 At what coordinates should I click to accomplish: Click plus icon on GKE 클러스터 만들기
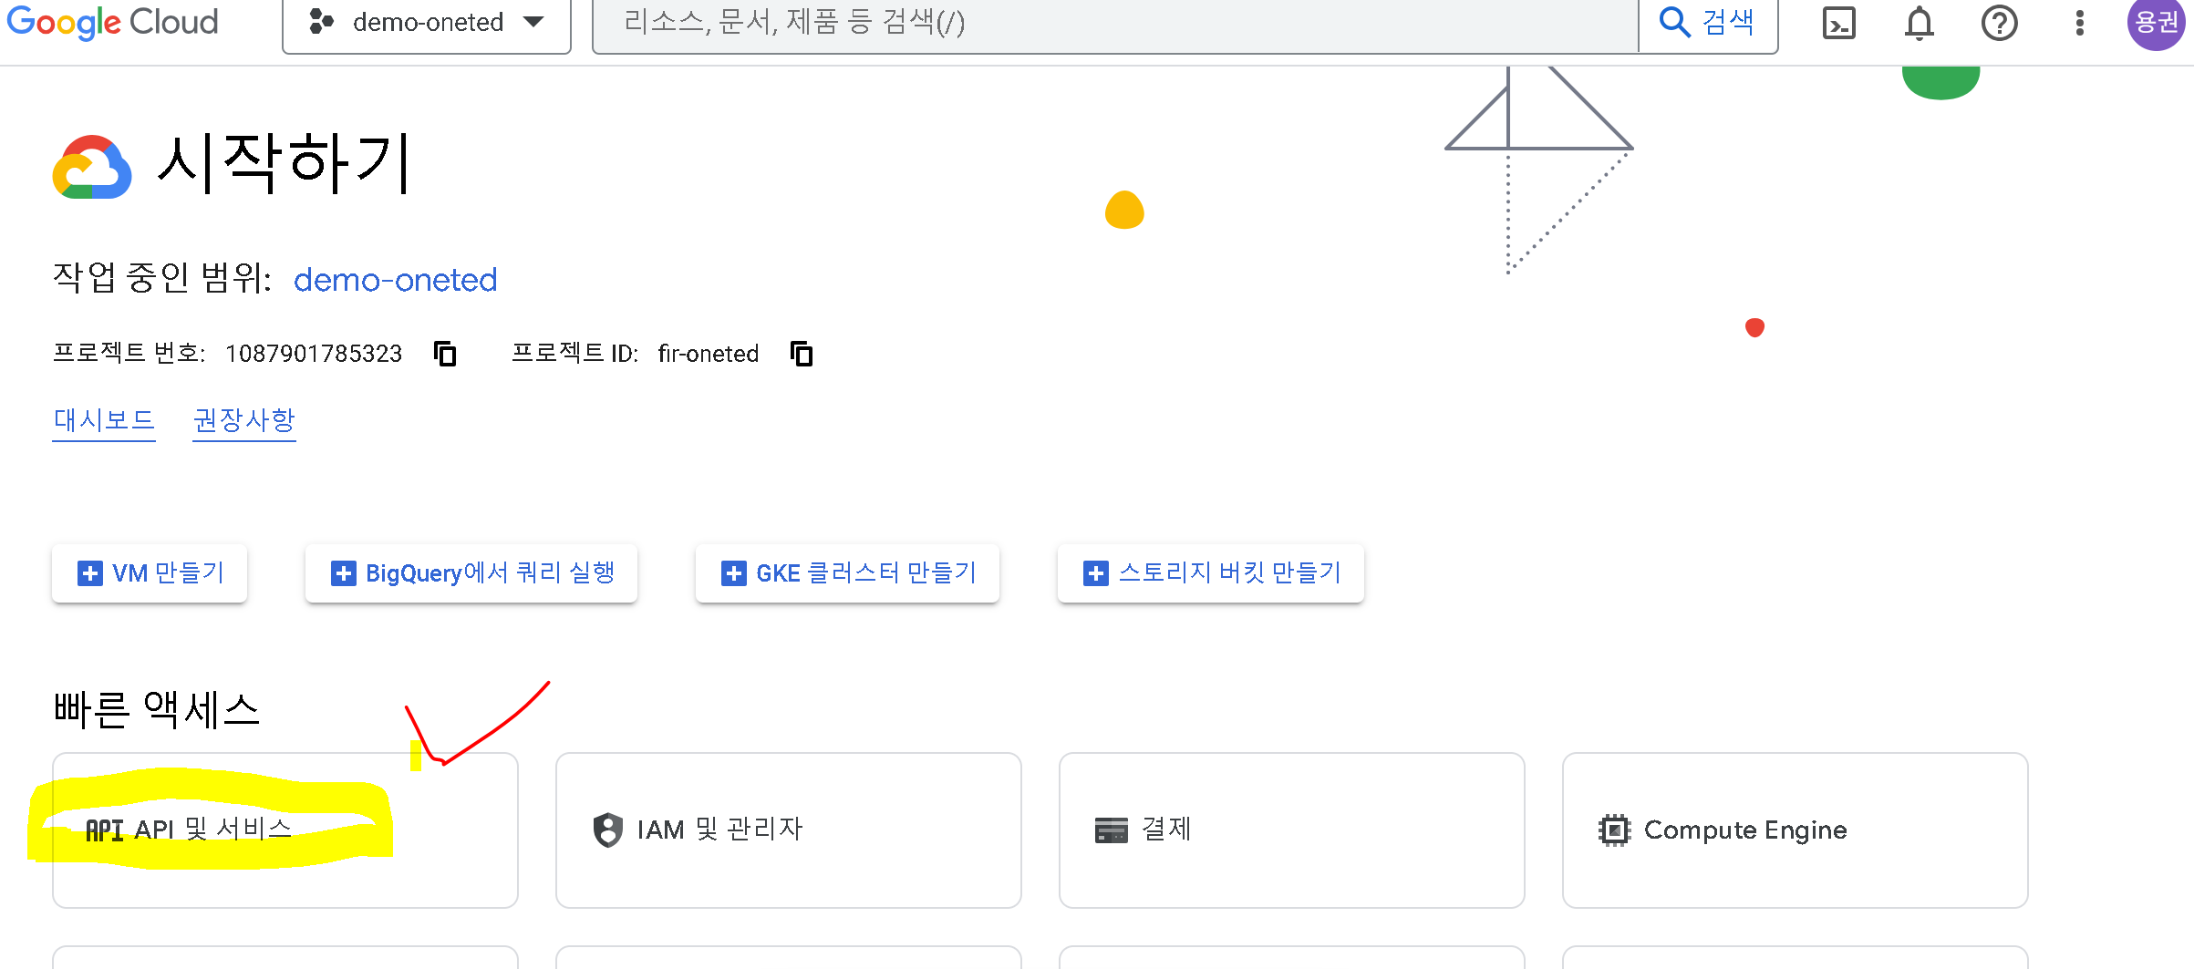[733, 573]
